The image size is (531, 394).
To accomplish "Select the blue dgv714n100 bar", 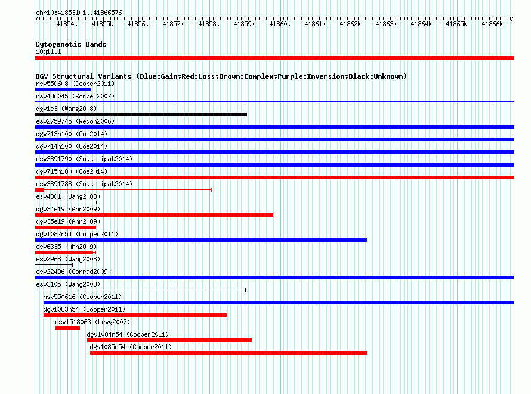I will click(x=274, y=152).
